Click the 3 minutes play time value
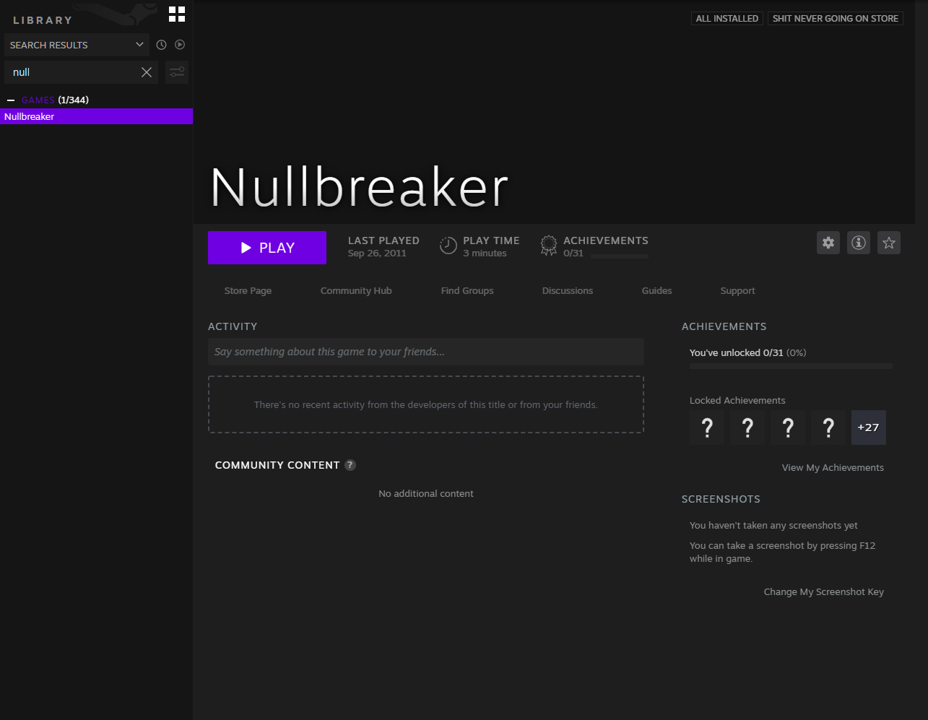 (485, 253)
